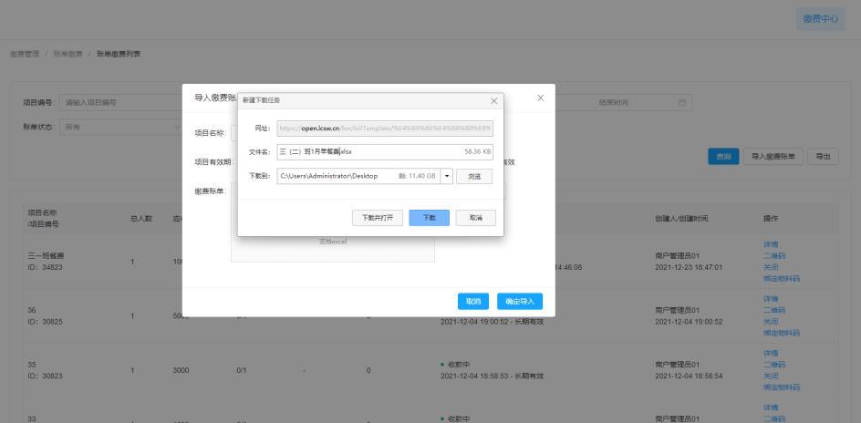The image size is (861, 423).
Task: Click the 网址 URL field
Action: (x=385, y=129)
